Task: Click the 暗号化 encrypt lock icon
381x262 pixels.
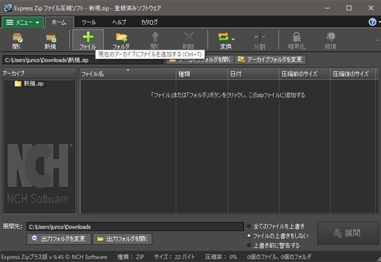Action: tap(297, 40)
